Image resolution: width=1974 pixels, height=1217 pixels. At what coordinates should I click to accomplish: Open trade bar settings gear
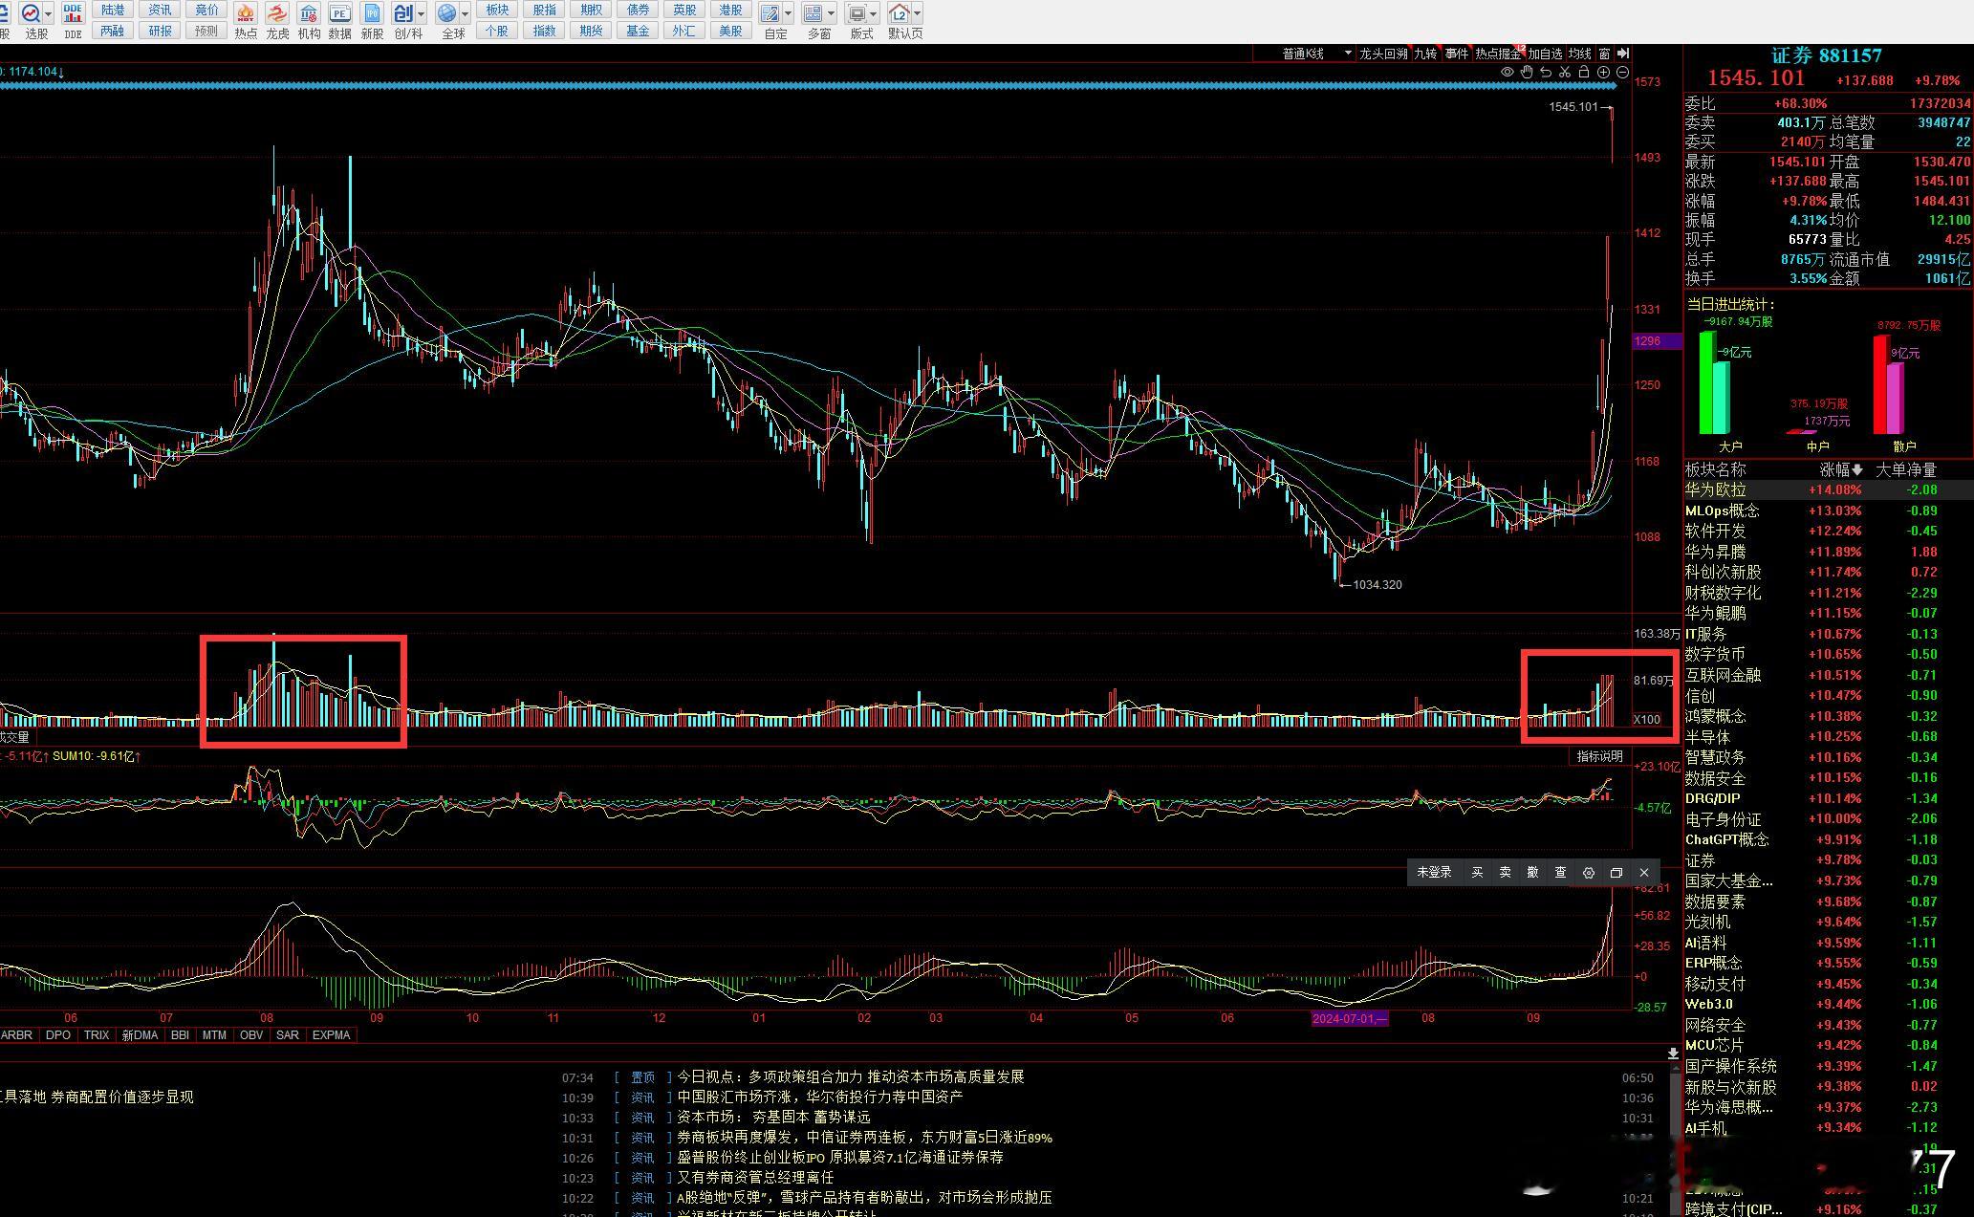click(x=1589, y=872)
